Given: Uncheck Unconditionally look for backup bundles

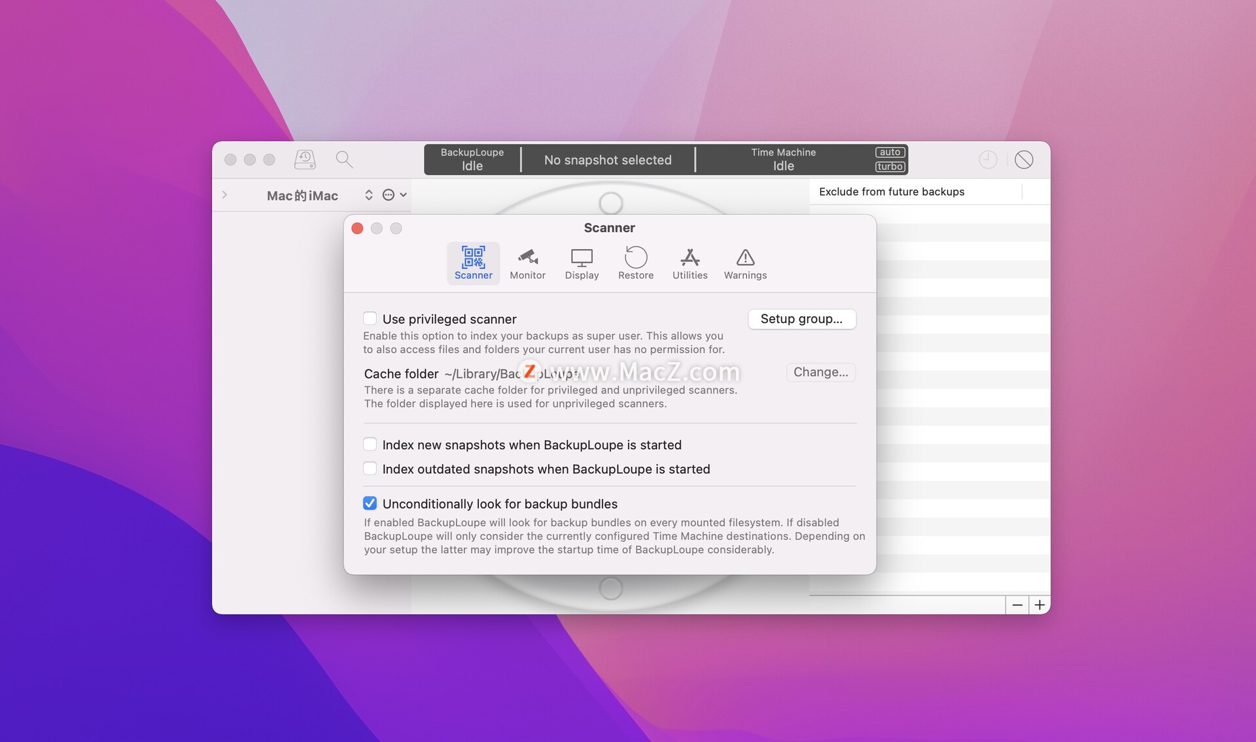Looking at the screenshot, I should click(370, 503).
